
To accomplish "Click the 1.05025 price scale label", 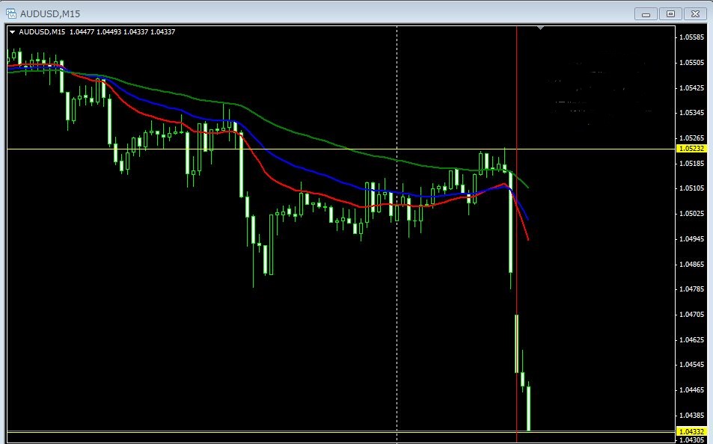I will 691,214.
